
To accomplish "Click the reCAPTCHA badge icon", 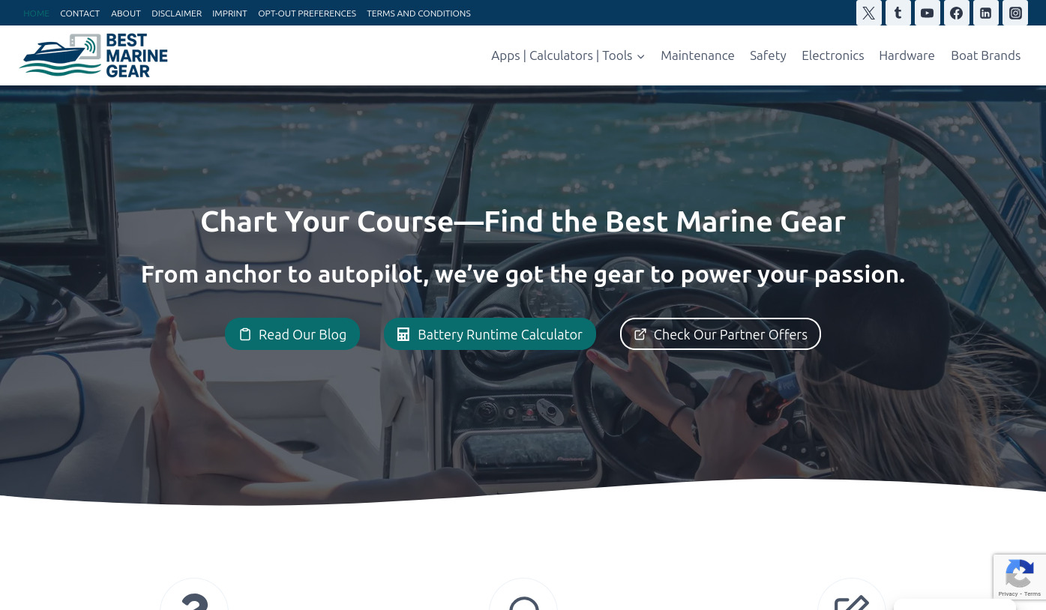I will click(x=1019, y=577).
